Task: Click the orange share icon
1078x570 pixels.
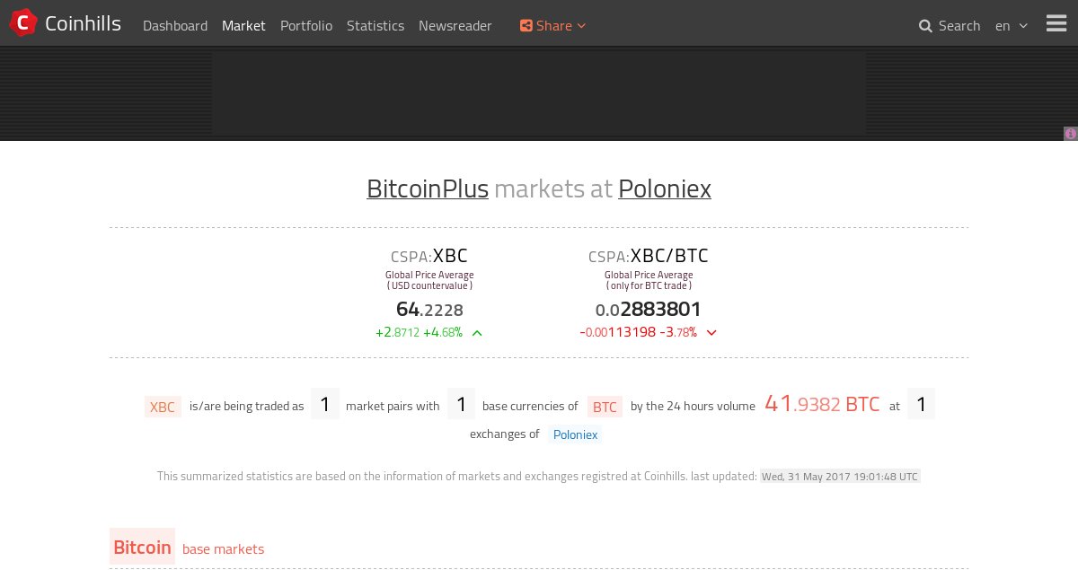Action: pos(526,26)
